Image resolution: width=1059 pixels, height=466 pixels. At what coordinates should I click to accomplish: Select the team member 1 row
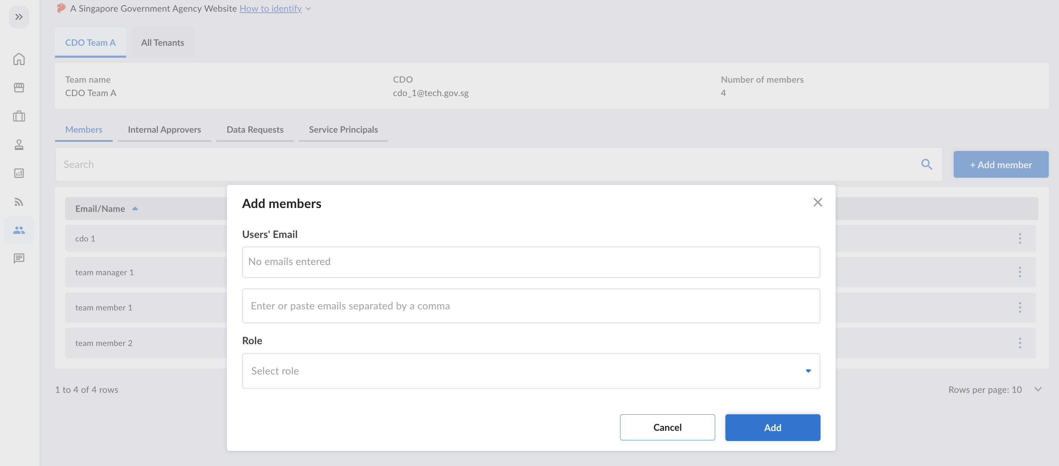(x=145, y=308)
